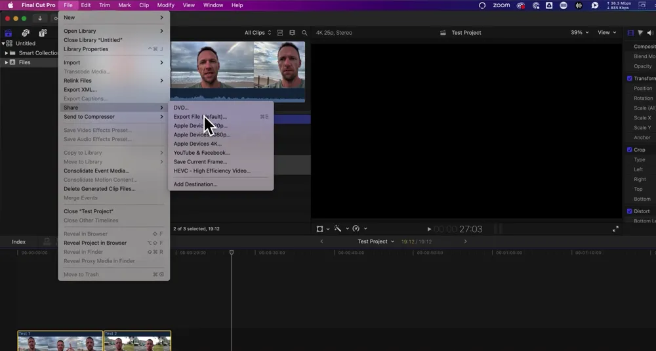Open the Video inspector tab icon
Screen dimensions: 656x351
click(631, 33)
